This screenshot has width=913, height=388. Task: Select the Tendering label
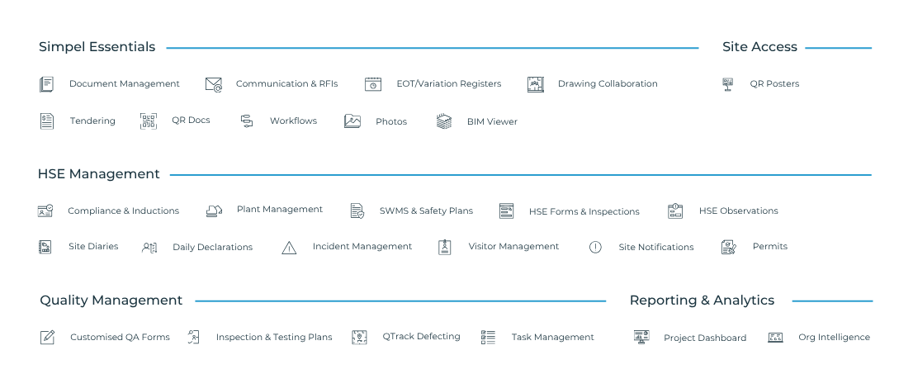tap(92, 121)
